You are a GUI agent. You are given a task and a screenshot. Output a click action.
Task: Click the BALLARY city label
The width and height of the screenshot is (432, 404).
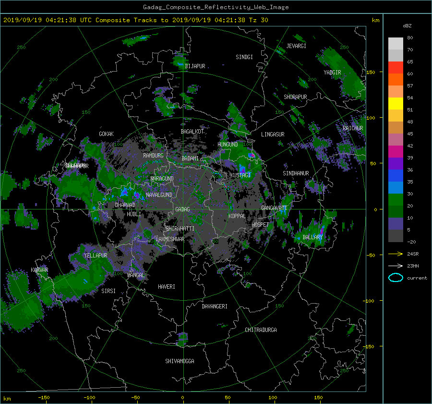tap(312, 237)
